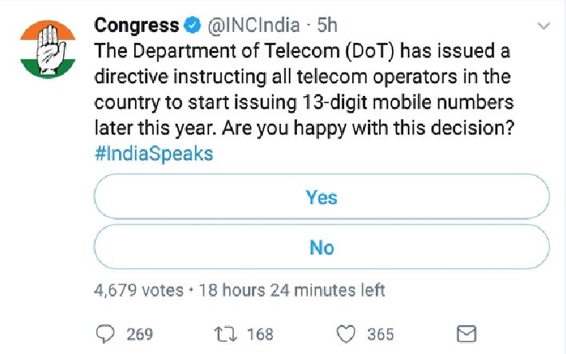The image size is (566, 354).
Task: Open the #IndiaSpeaks hashtag
Action: pyautogui.click(x=154, y=153)
